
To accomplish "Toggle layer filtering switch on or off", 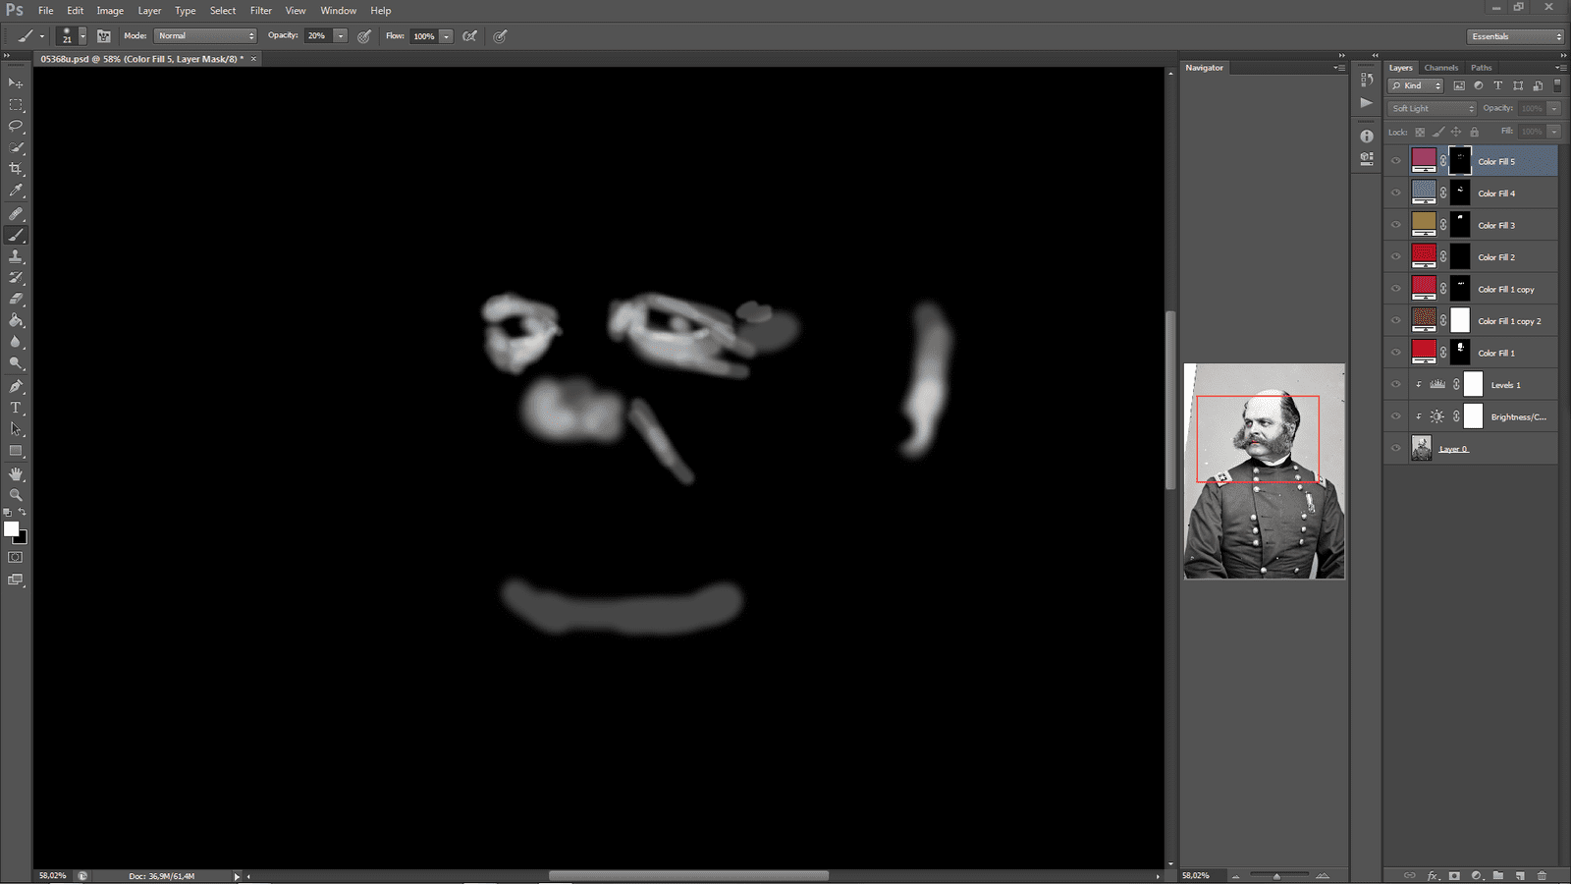I will (1557, 85).
